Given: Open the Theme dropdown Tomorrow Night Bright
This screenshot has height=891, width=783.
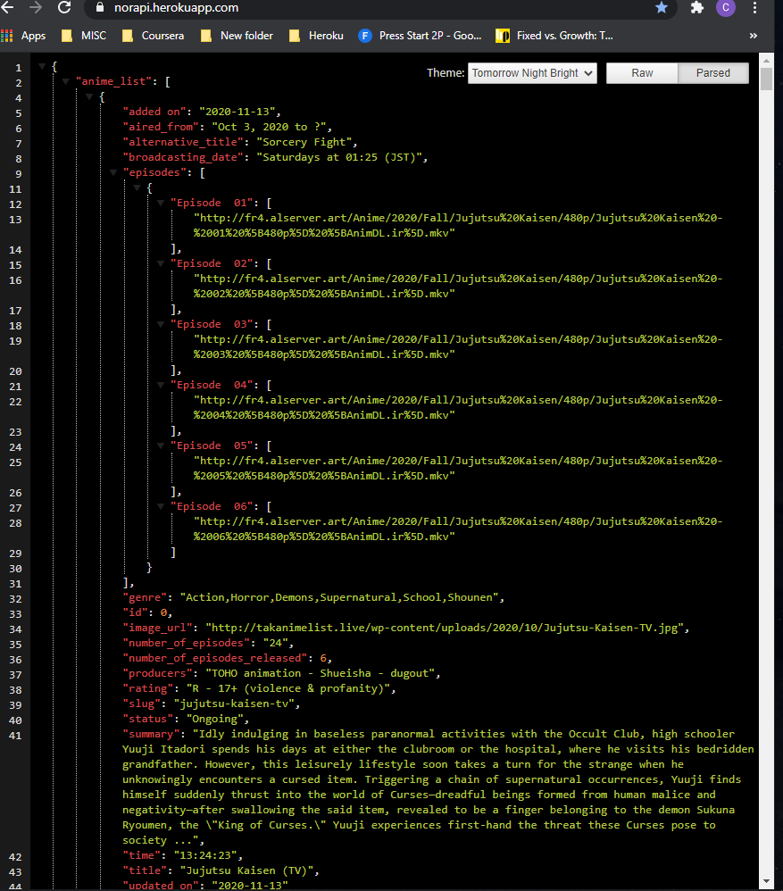Looking at the screenshot, I should click(x=532, y=73).
